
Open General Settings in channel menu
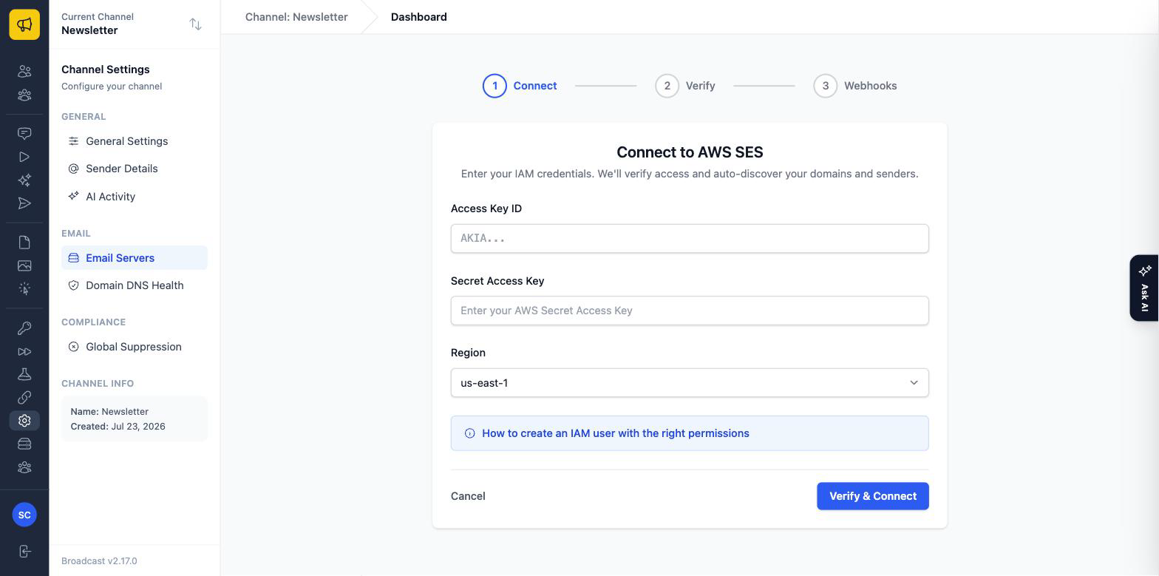(135, 141)
